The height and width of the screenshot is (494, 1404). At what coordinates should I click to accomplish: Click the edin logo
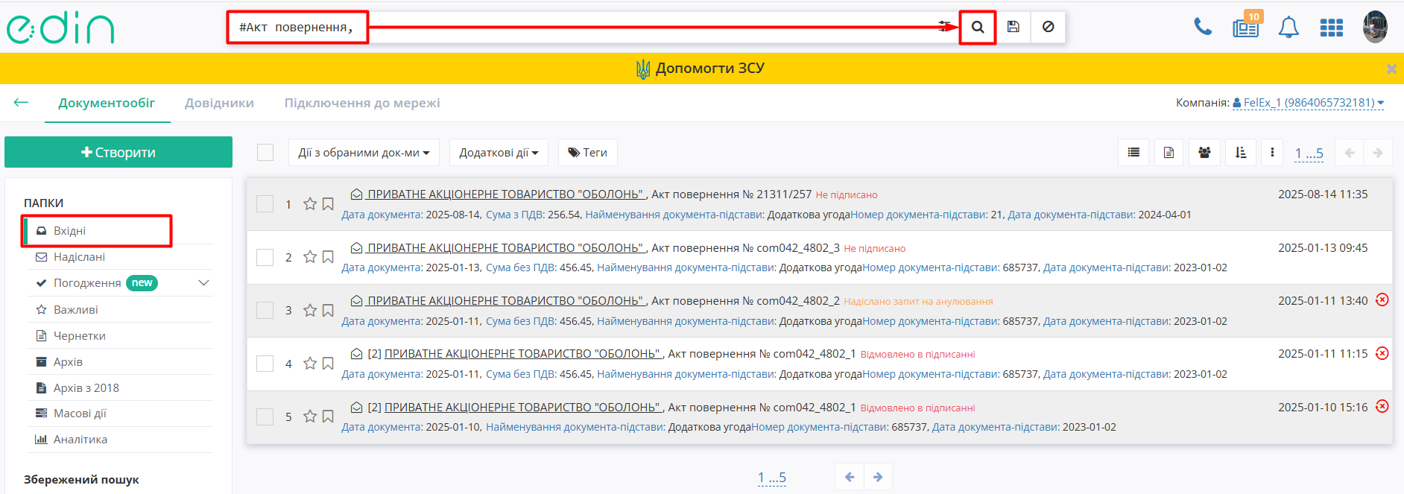click(60, 28)
